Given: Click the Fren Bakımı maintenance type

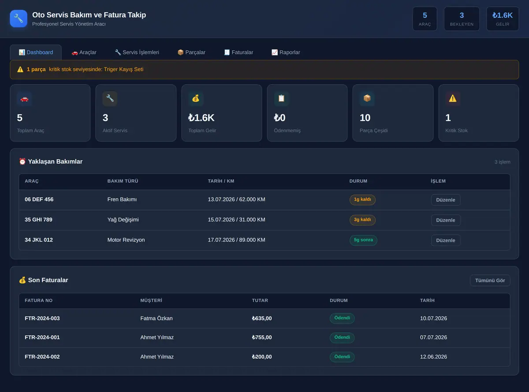Looking at the screenshot, I should pyautogui.click(x=122, y=200).
